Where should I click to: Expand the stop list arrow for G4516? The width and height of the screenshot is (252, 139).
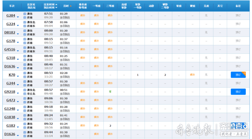[x=18, y=51]
